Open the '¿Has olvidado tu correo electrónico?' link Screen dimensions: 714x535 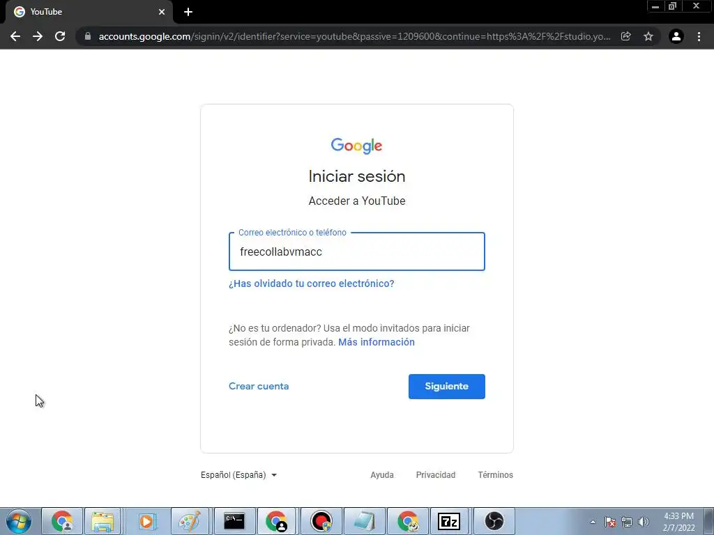coord(312,284)
